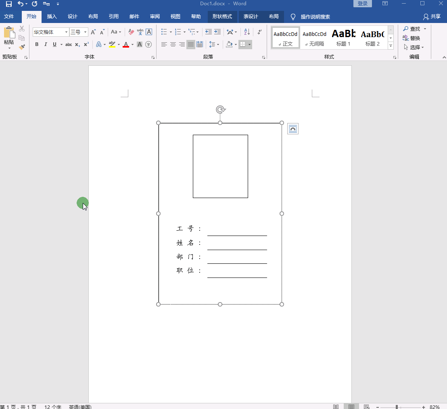Click the format painter brush icon
This screenshot has width=447, height=409.
22,47
